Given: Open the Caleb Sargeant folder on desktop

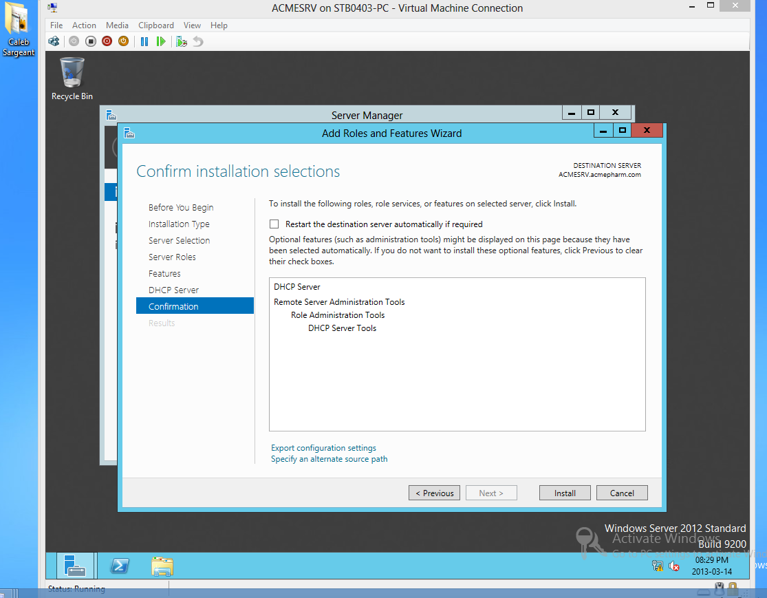Looking at the screenshot, I should [19, 30].
